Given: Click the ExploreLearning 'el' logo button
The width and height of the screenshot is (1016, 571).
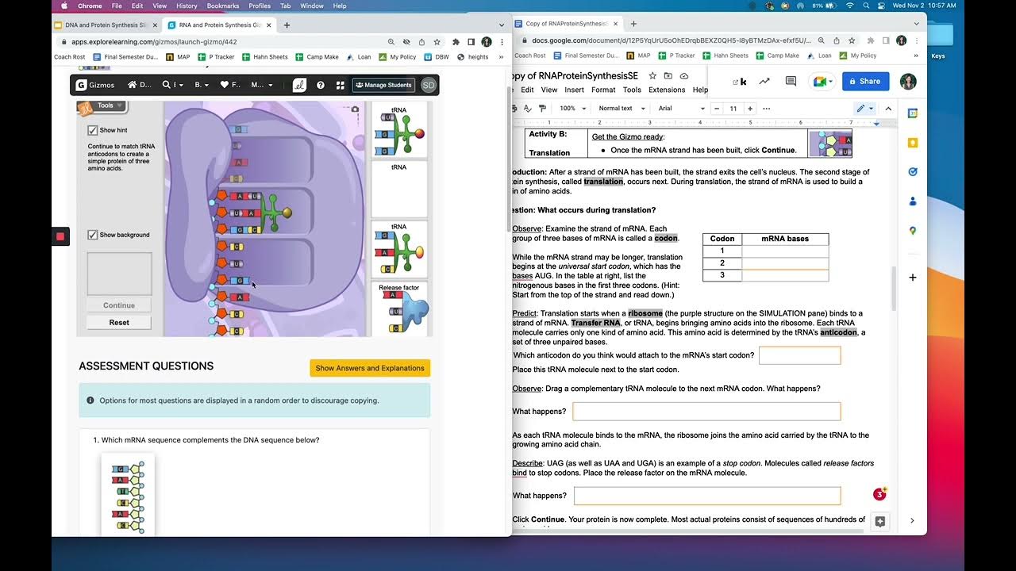Looking at the screenshot, I should tap(299, 85).
